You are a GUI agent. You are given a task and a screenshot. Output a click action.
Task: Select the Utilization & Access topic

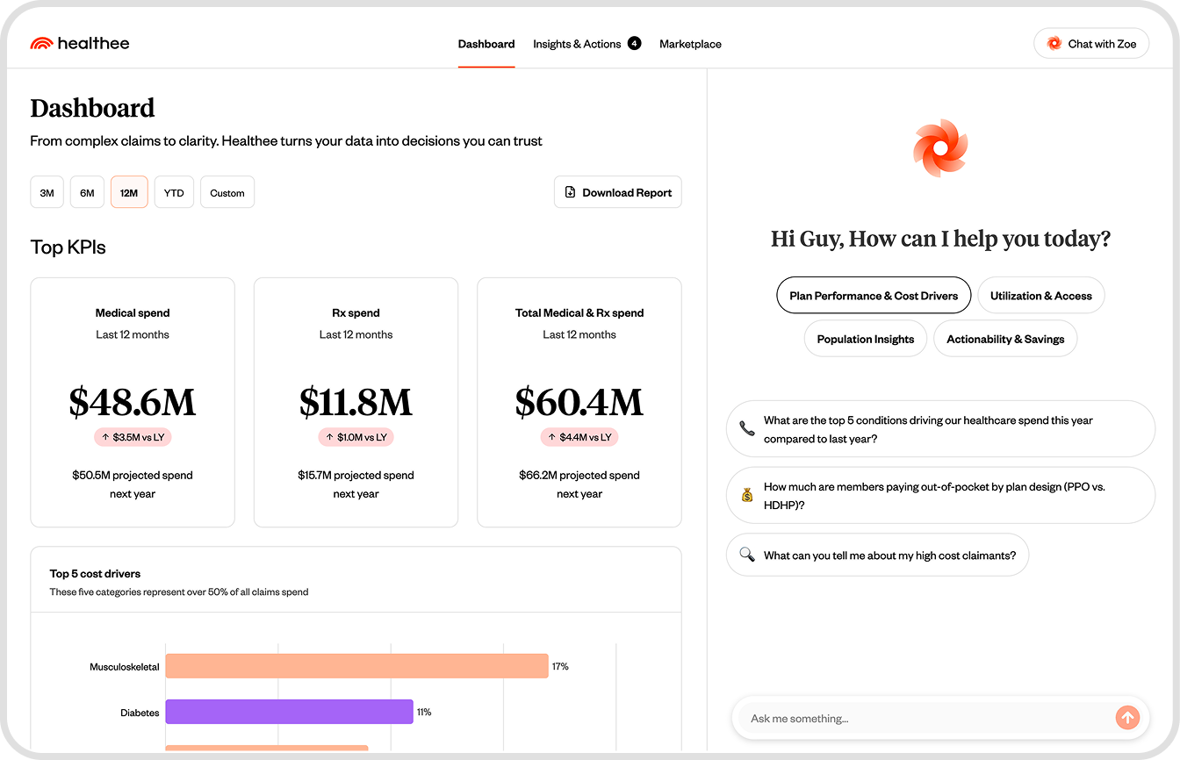click(1040, 296)
